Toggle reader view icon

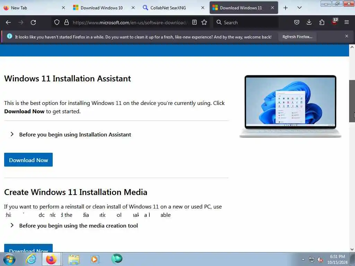194,22
